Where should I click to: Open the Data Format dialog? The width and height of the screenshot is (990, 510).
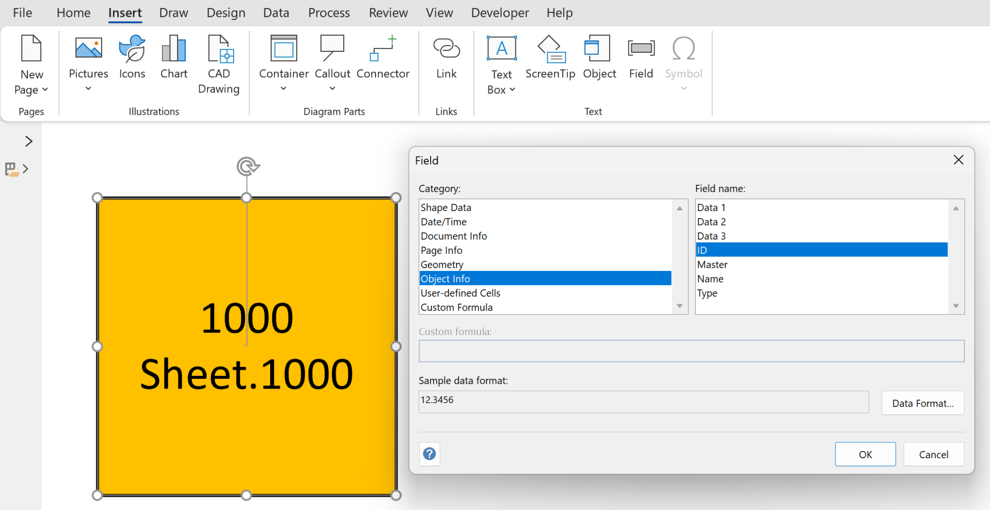922,403
